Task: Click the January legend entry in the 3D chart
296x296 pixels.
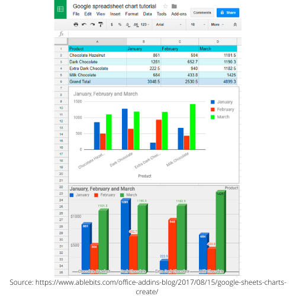Action: pos(79,195)
